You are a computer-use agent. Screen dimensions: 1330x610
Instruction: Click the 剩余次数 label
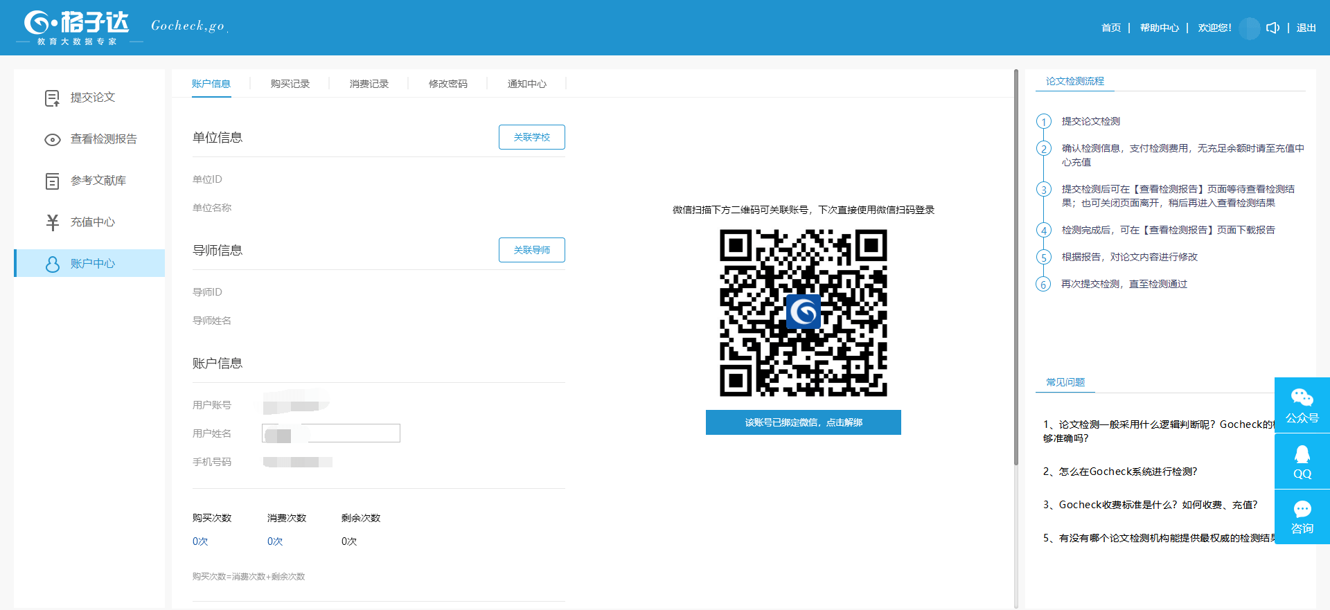click(361, 518)
